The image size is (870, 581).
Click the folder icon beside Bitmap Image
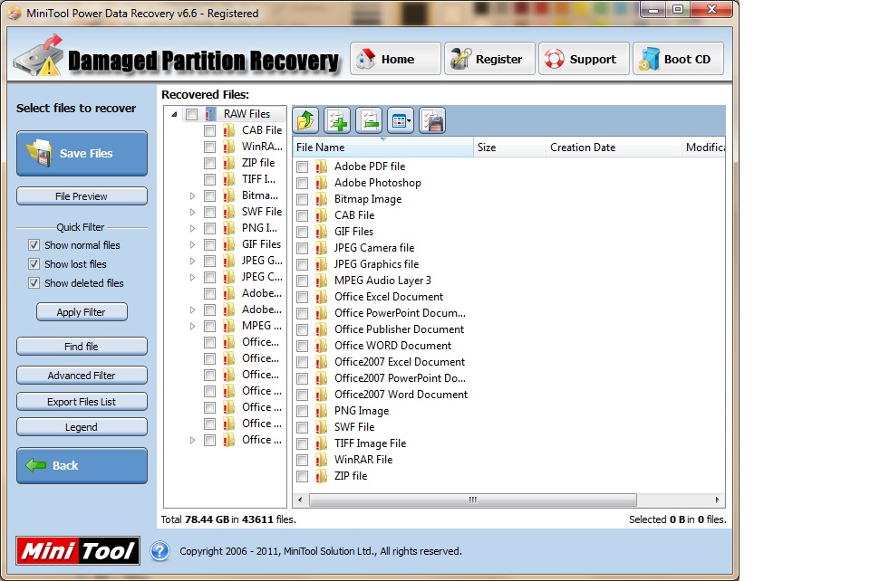(x=321, y=199)
